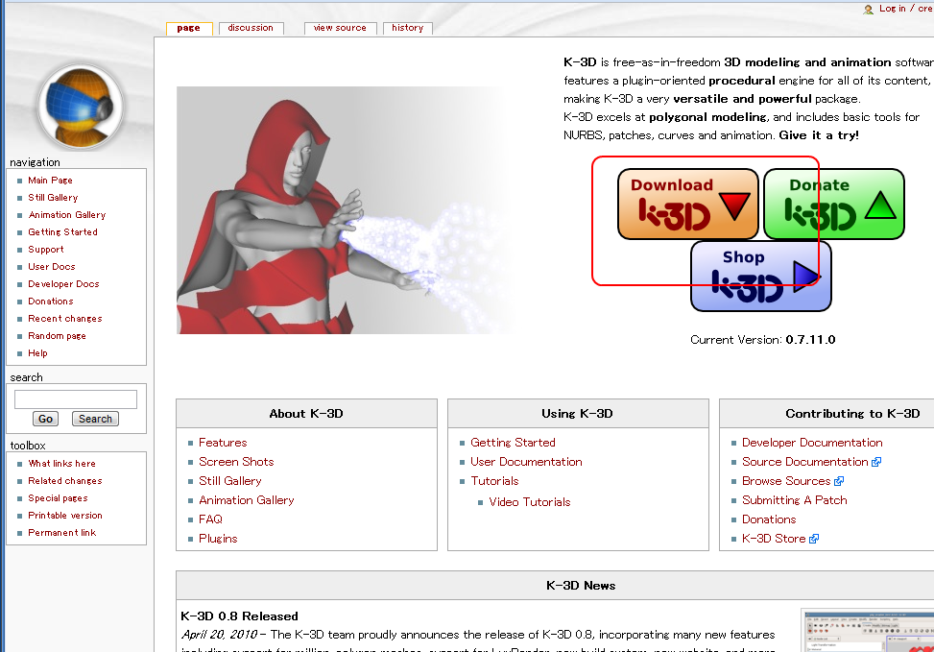Open Related changes in toolbox

65,480
